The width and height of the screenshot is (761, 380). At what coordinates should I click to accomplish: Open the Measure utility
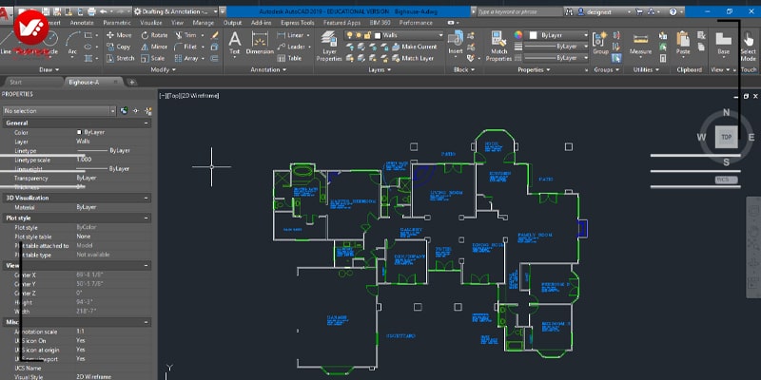click(x=640, y=43)
